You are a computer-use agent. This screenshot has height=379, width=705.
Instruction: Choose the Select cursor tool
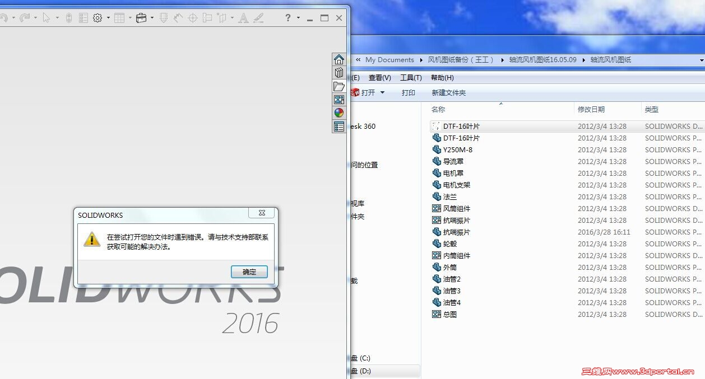point(47,18)
